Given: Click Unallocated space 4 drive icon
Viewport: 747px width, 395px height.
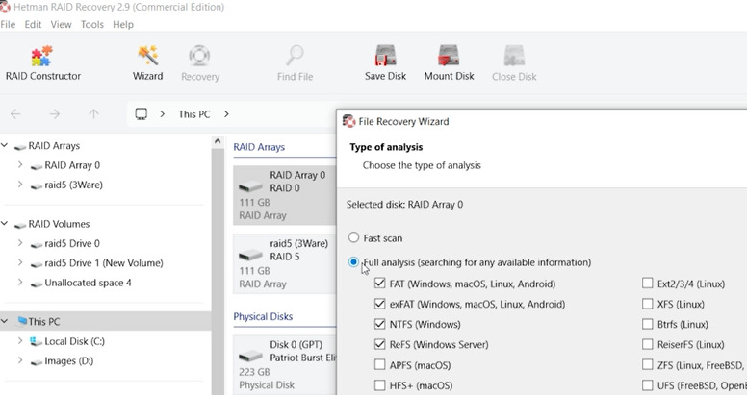Looking at the screenshot, I should [x=37, y=284].
